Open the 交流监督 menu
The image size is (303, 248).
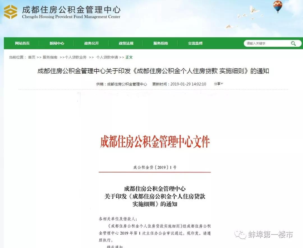pyautogui.click(x=195, y=43)
